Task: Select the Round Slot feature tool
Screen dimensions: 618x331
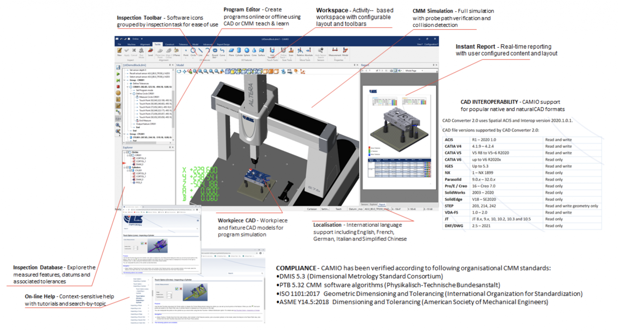Action: pyautogui.click(x=215, y=52)
